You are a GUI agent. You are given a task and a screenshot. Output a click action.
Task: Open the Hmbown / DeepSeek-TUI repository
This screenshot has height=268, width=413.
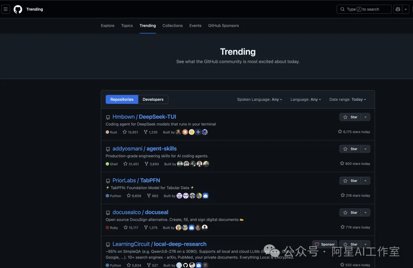click(x=144, y=117)
